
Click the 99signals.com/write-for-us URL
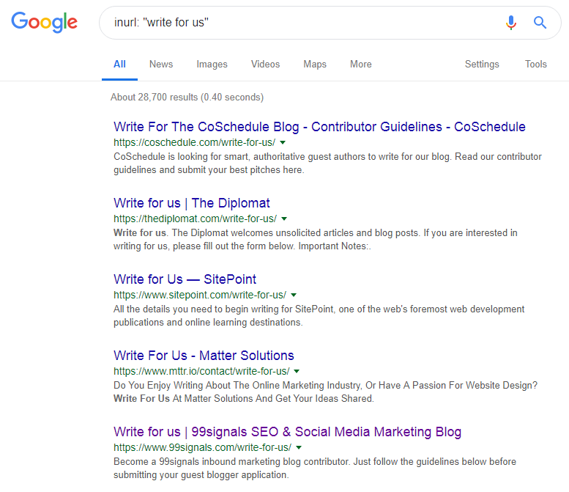203,448
